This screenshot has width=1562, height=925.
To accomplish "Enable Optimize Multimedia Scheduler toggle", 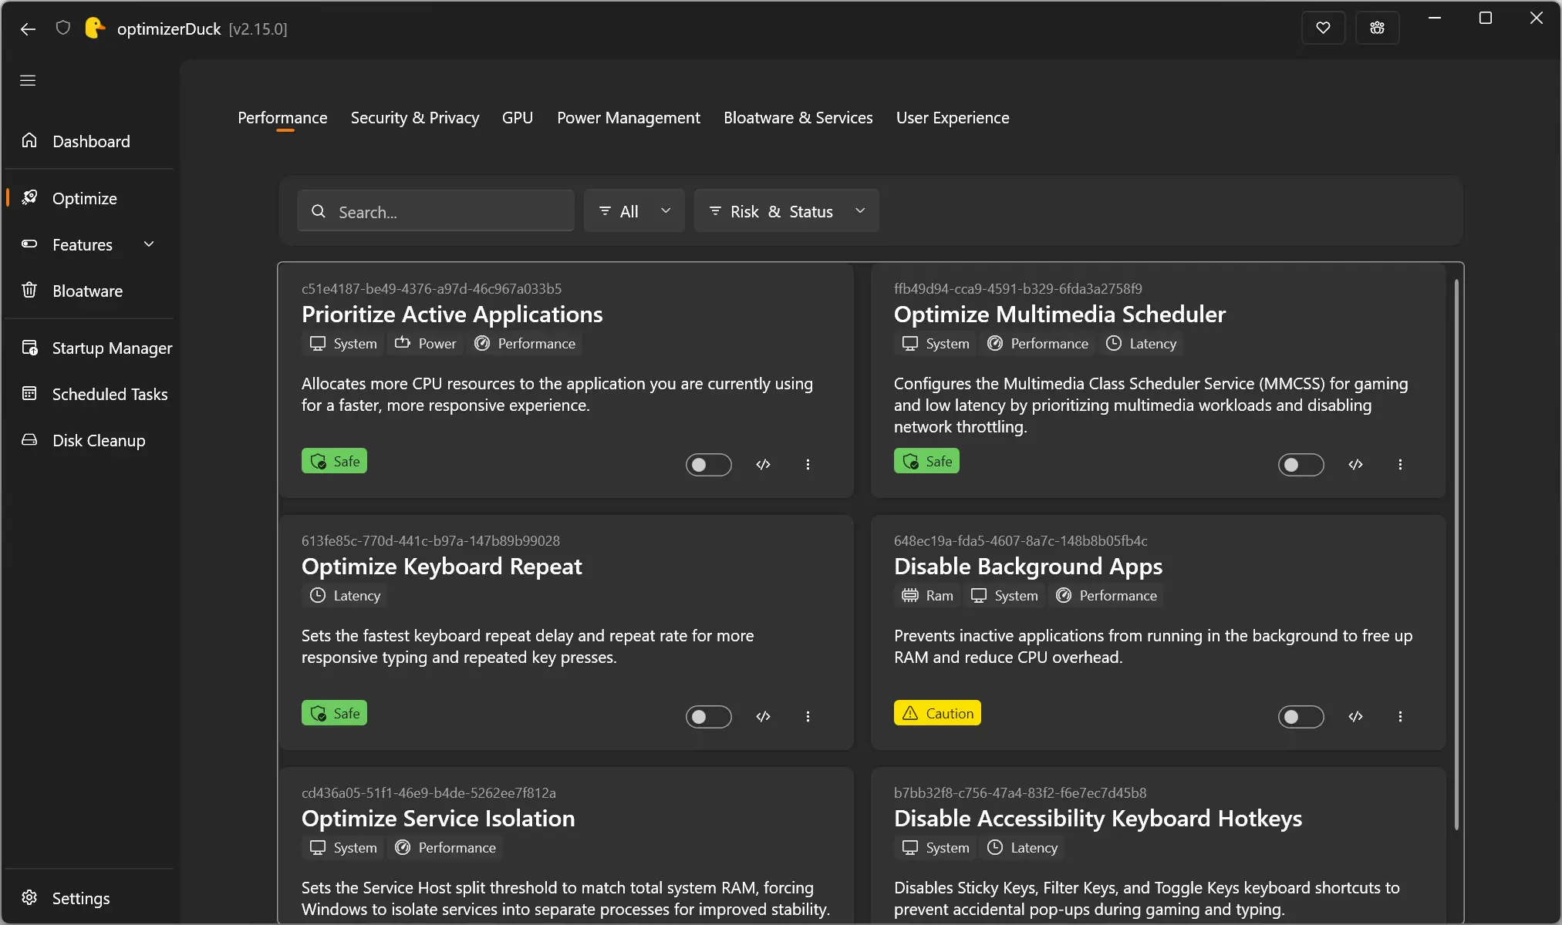I will coord(1301,465).
